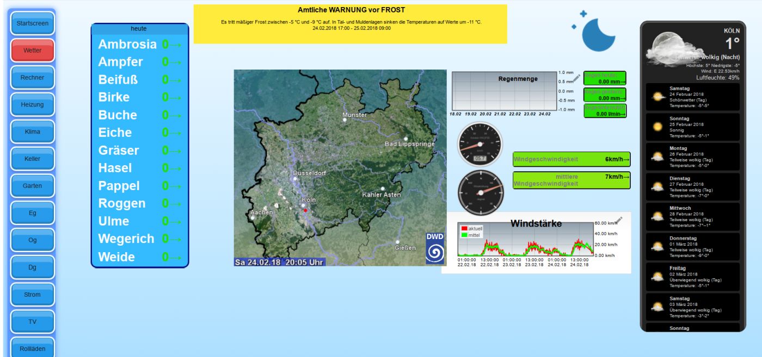Viewport: 762px width, 357px height.
Task: Click the mittlere Windgeschwindigkeit 7km/h field
Action: click(571, 180)
